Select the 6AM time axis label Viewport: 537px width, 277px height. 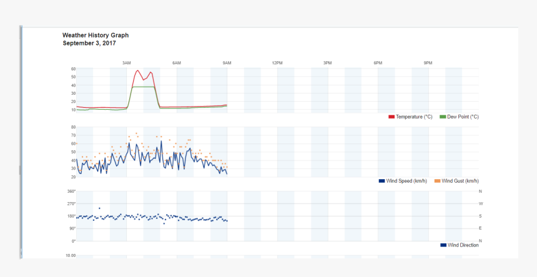click(x=177, y=63)
